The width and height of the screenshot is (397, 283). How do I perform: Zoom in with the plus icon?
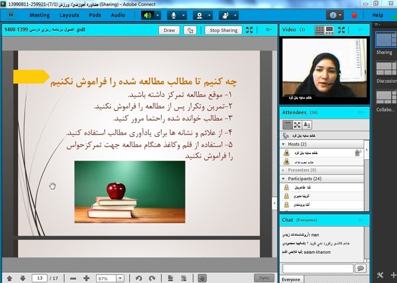[x=86, y=279]
